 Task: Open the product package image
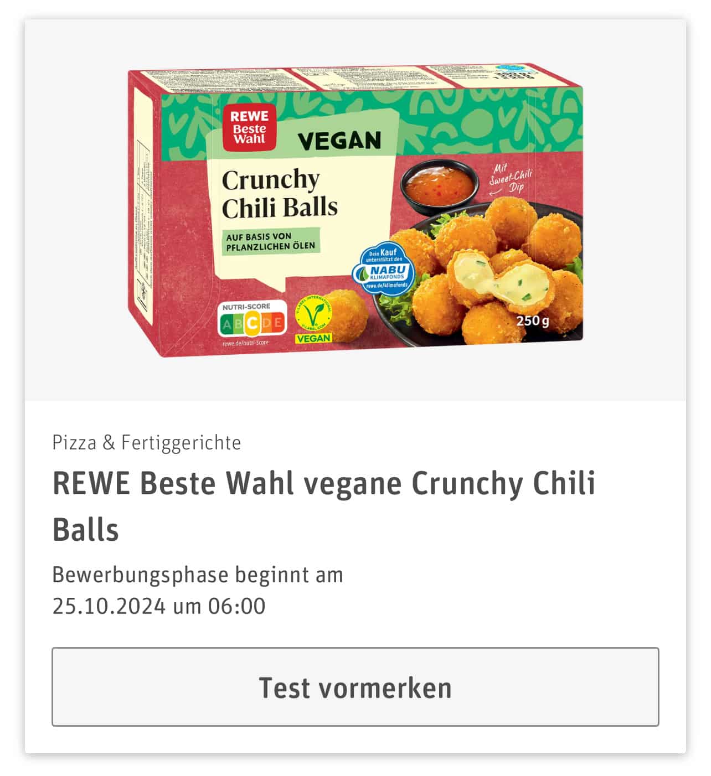[x=355, y=209]
